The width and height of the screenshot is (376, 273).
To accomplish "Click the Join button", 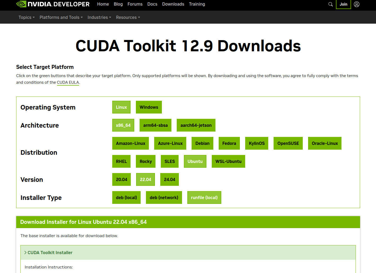I will pos(343,4).
